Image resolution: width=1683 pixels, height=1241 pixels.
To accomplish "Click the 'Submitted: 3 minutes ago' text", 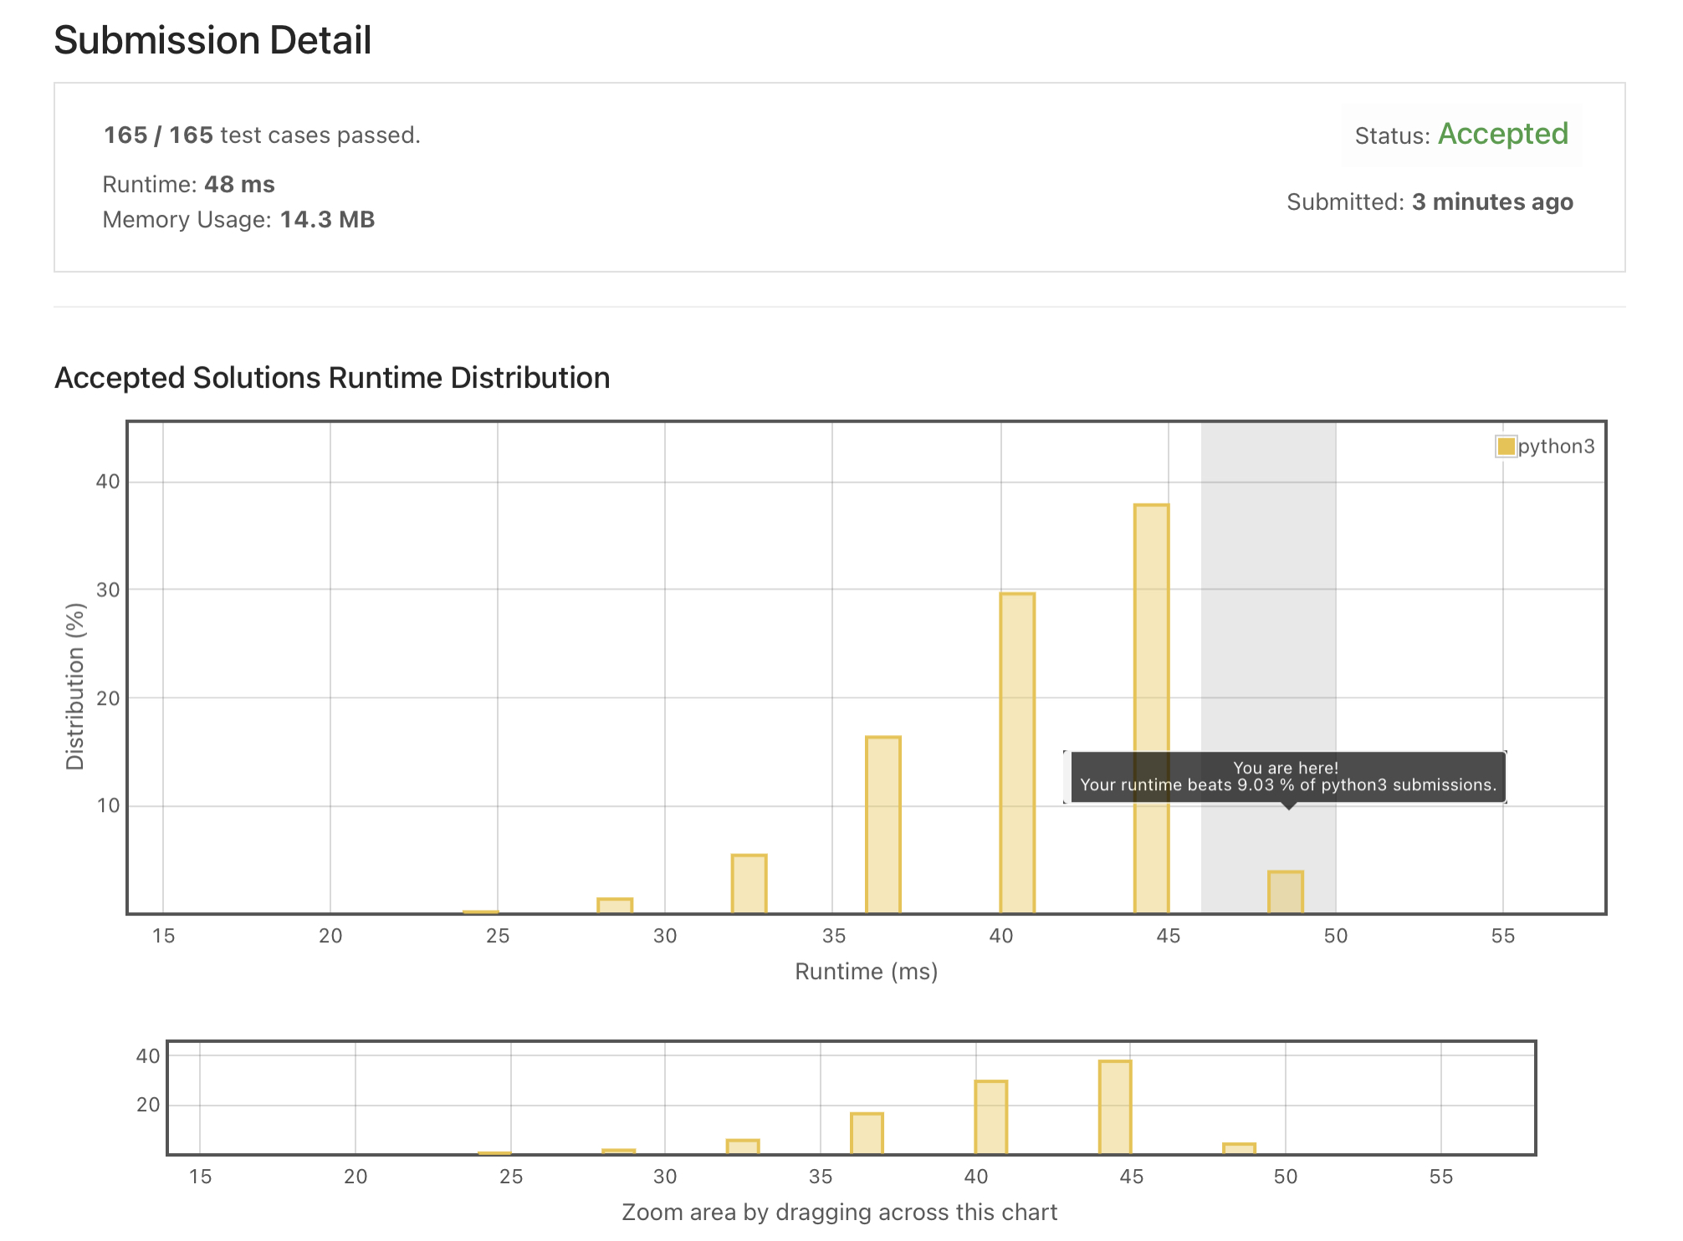I will point(1430,202).
